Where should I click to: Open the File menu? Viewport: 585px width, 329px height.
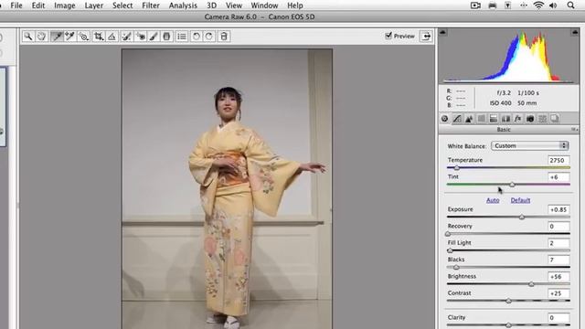coord(16,5)
